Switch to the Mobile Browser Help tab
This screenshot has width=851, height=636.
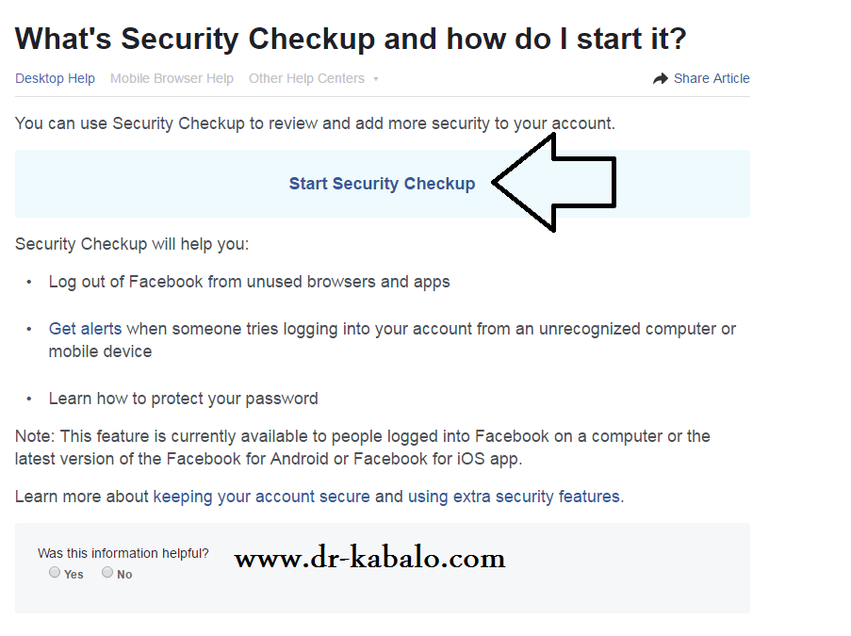(x=172, y=79)
